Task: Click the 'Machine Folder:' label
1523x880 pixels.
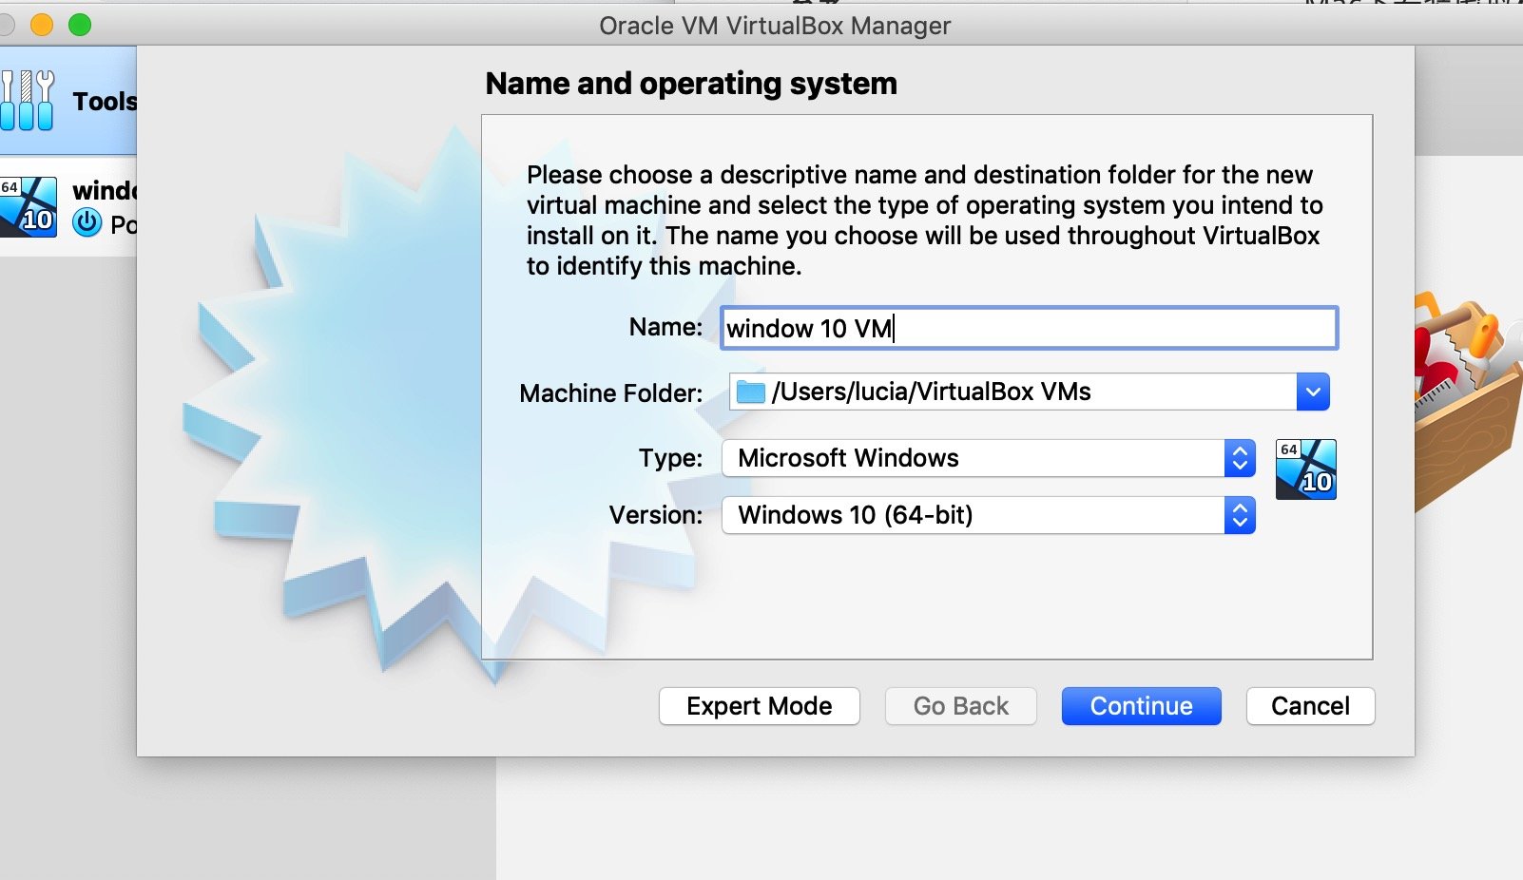Action: (x=611, y=392)
